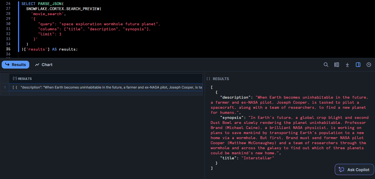Screen dimensions: 375x179
Task: Click line number 35 in editor gutter
Action: 8,49
